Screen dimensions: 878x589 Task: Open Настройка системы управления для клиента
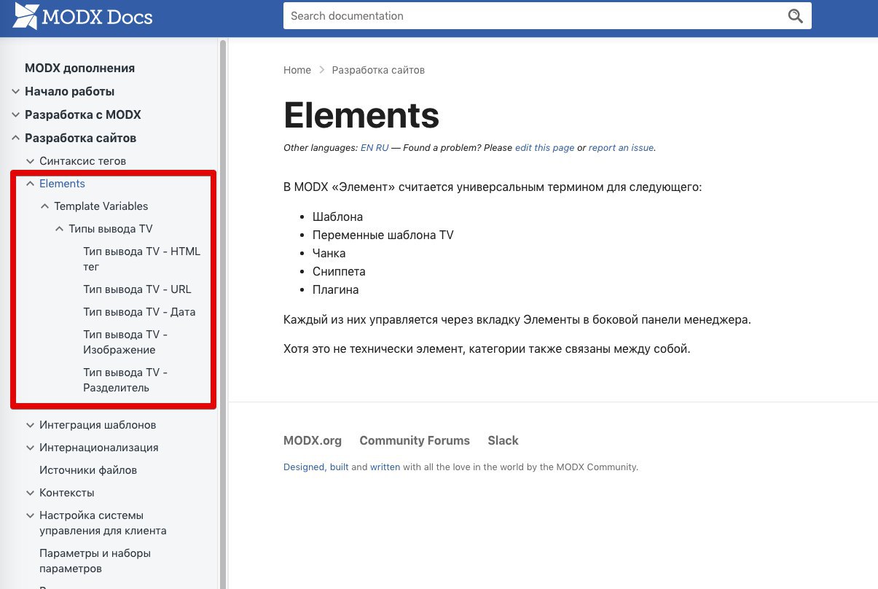(x=103, y=523)
